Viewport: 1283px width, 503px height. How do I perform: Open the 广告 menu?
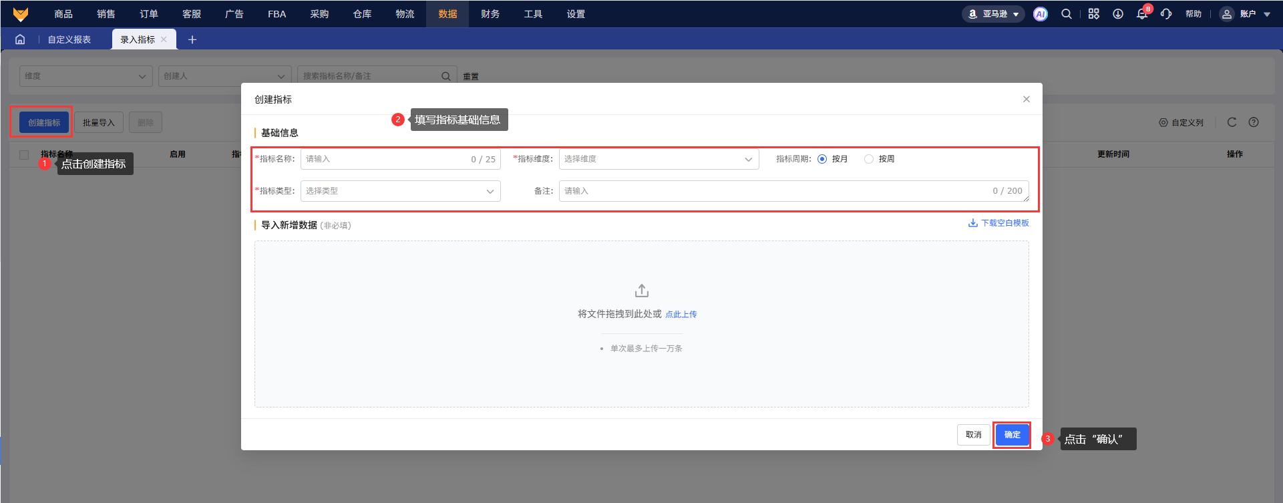tap(234, 14)
